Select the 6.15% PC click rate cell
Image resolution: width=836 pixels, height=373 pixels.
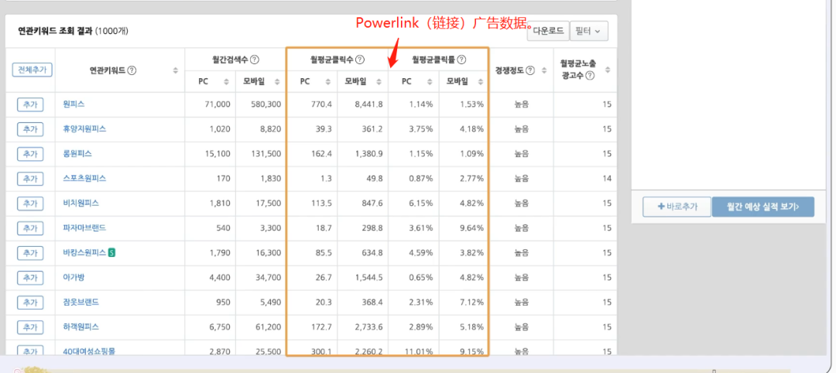413,204
